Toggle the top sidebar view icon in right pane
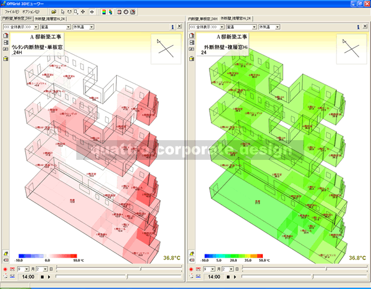The image size is (371, 289). point(190,35)
